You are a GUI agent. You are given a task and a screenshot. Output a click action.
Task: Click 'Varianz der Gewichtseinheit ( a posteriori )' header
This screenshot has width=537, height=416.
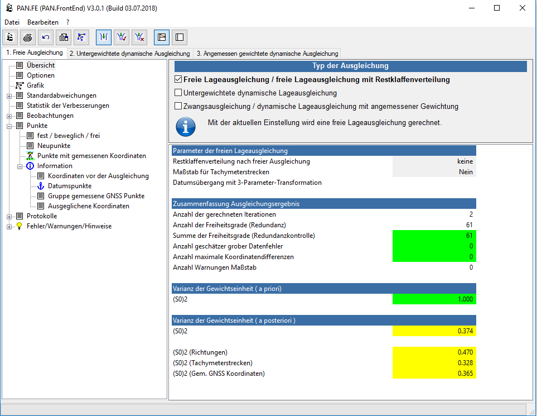pyautogui.click(x=324, y=321)
